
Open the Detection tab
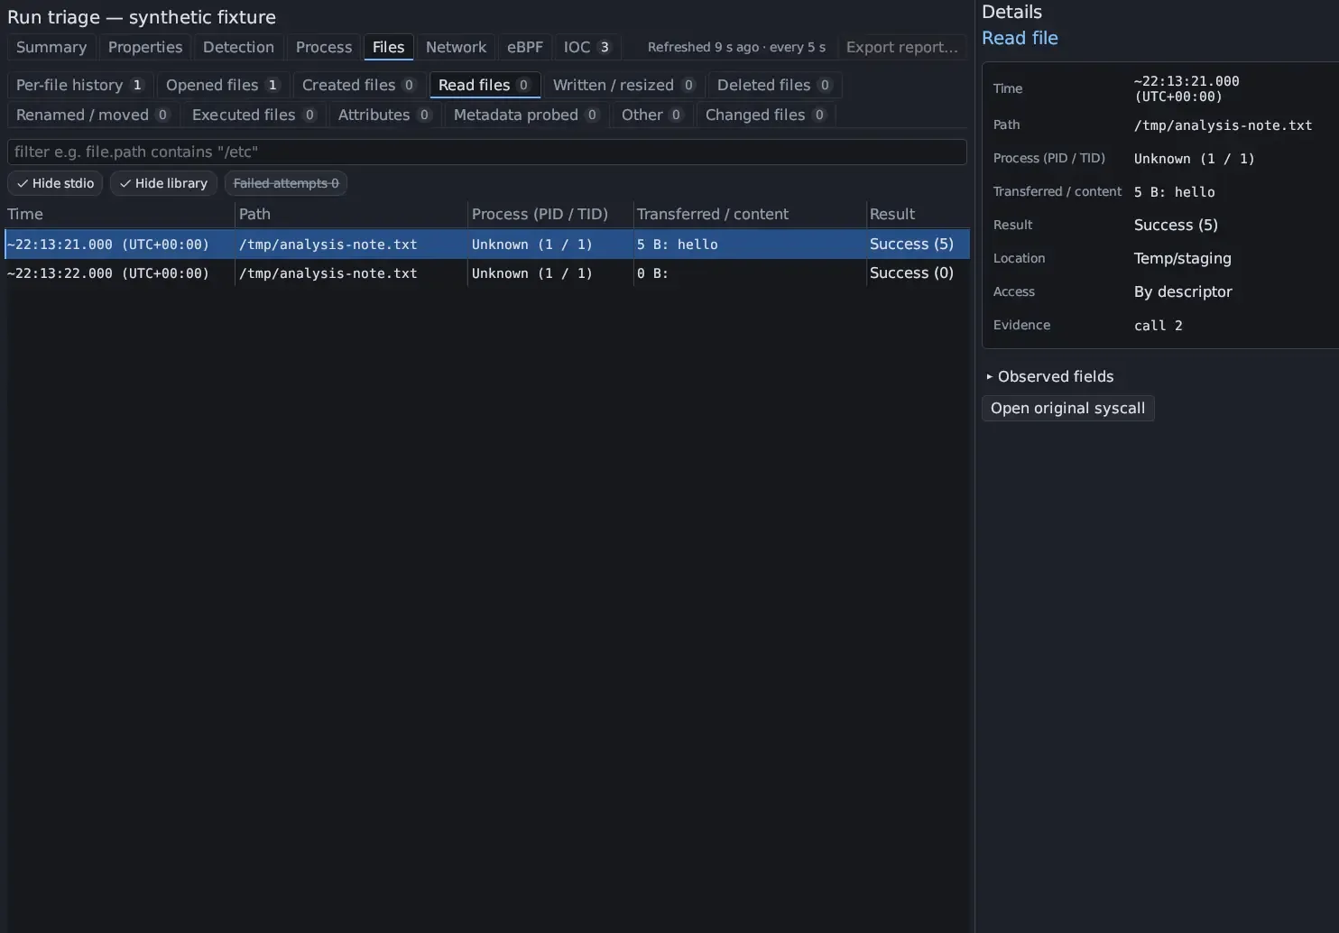(238, 47)
